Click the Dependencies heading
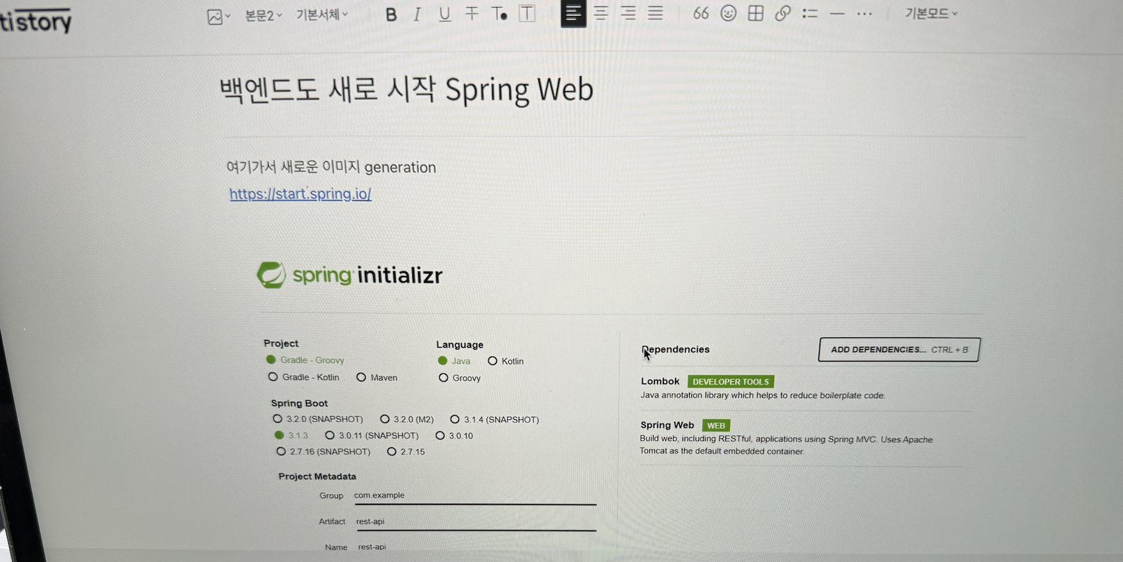This screenshot has height=562, width=1123. (x=675, y=349)
